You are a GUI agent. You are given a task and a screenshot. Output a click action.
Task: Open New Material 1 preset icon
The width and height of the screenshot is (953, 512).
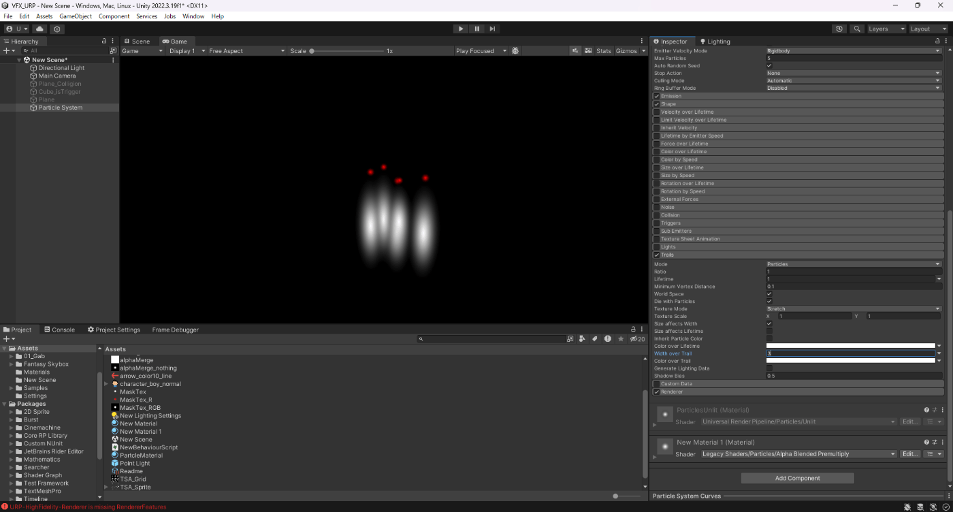935,443
